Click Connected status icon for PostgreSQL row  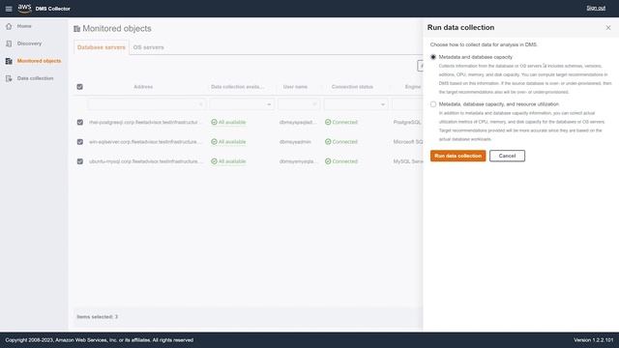[x=328, y=122]
